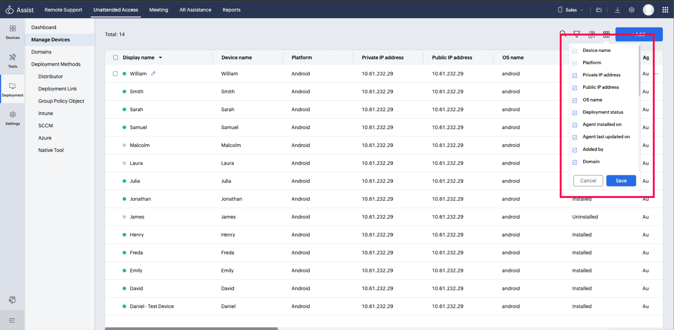
Task: Select the checkbox for William row
Action: (x=115, y=73)
